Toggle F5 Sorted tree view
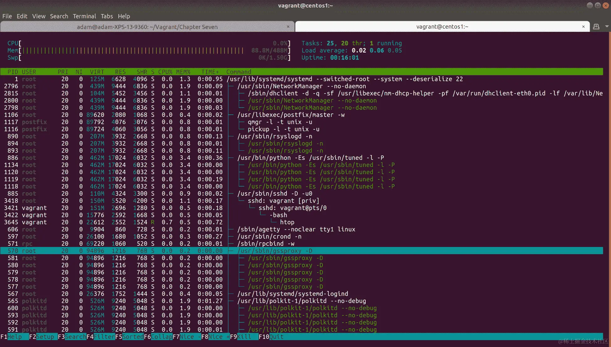The height and width of the screenshot is (347, 611). (x=133, y=337)
